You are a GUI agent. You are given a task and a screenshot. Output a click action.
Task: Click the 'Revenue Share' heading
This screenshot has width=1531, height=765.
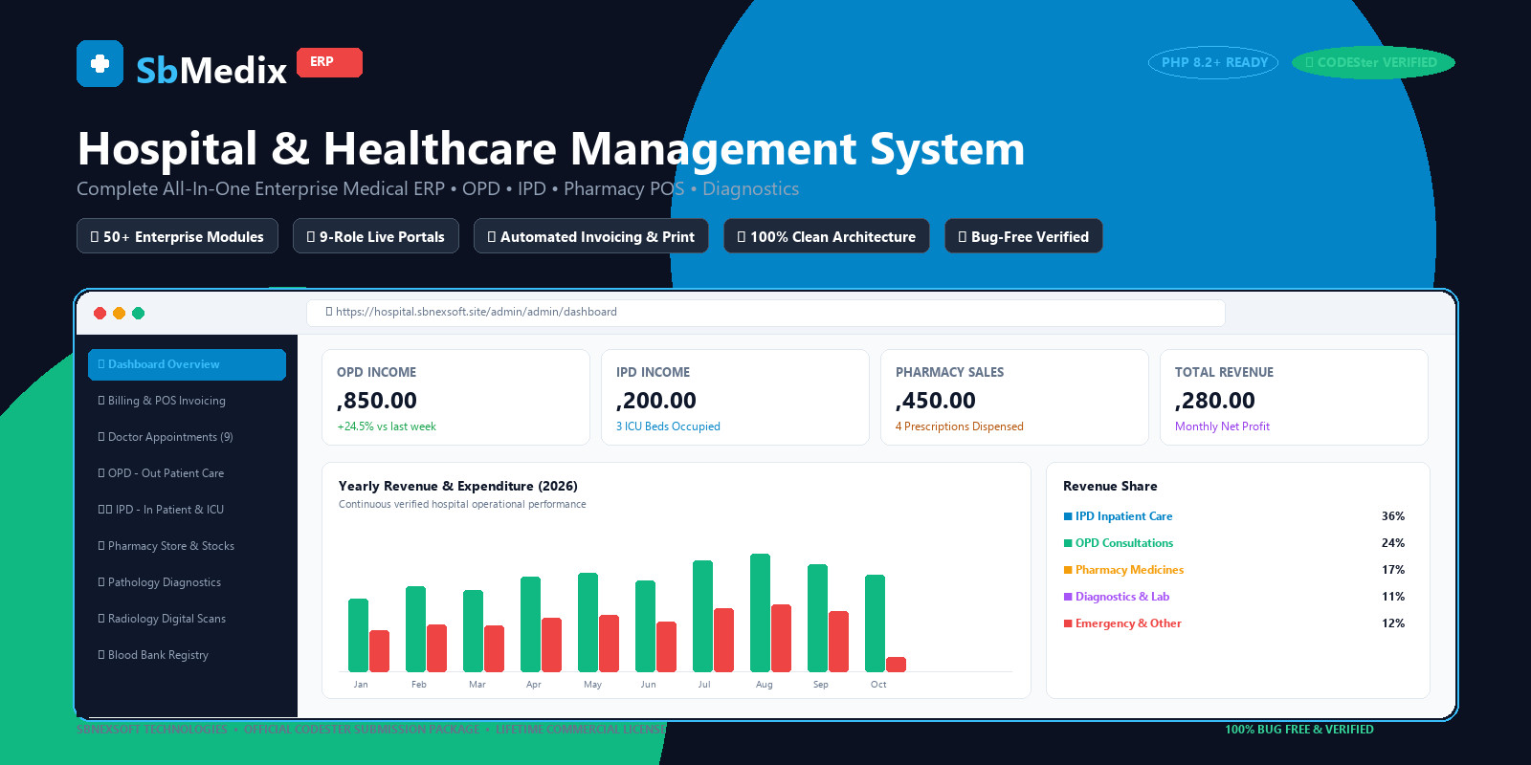tap(1110, 486)
